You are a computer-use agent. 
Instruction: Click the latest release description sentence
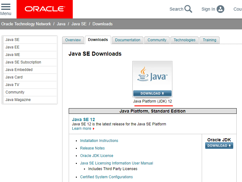click(x=119, y=124)
